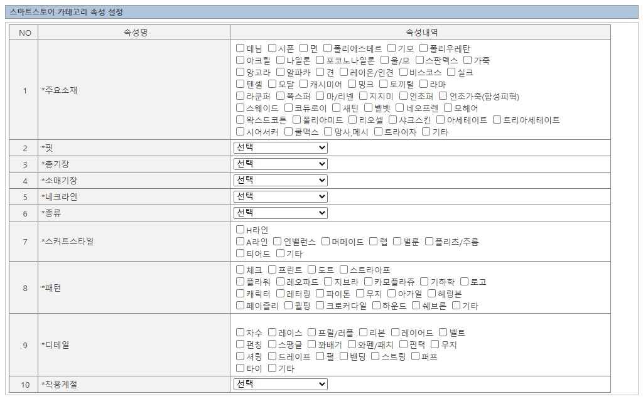This screenshot has width=643, height=399.
Task: Choose a value in 네크라인 dropdown
Action: [x=280, y=196]
